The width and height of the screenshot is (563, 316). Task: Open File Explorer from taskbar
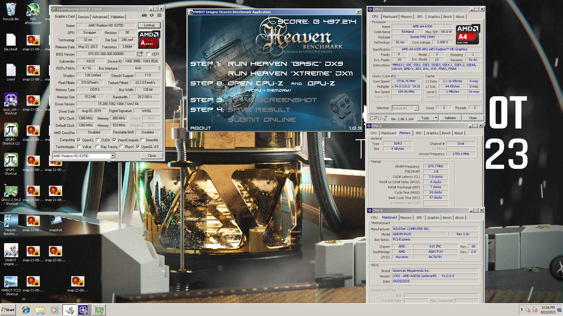pyautogui.click(x=40, y=310)
